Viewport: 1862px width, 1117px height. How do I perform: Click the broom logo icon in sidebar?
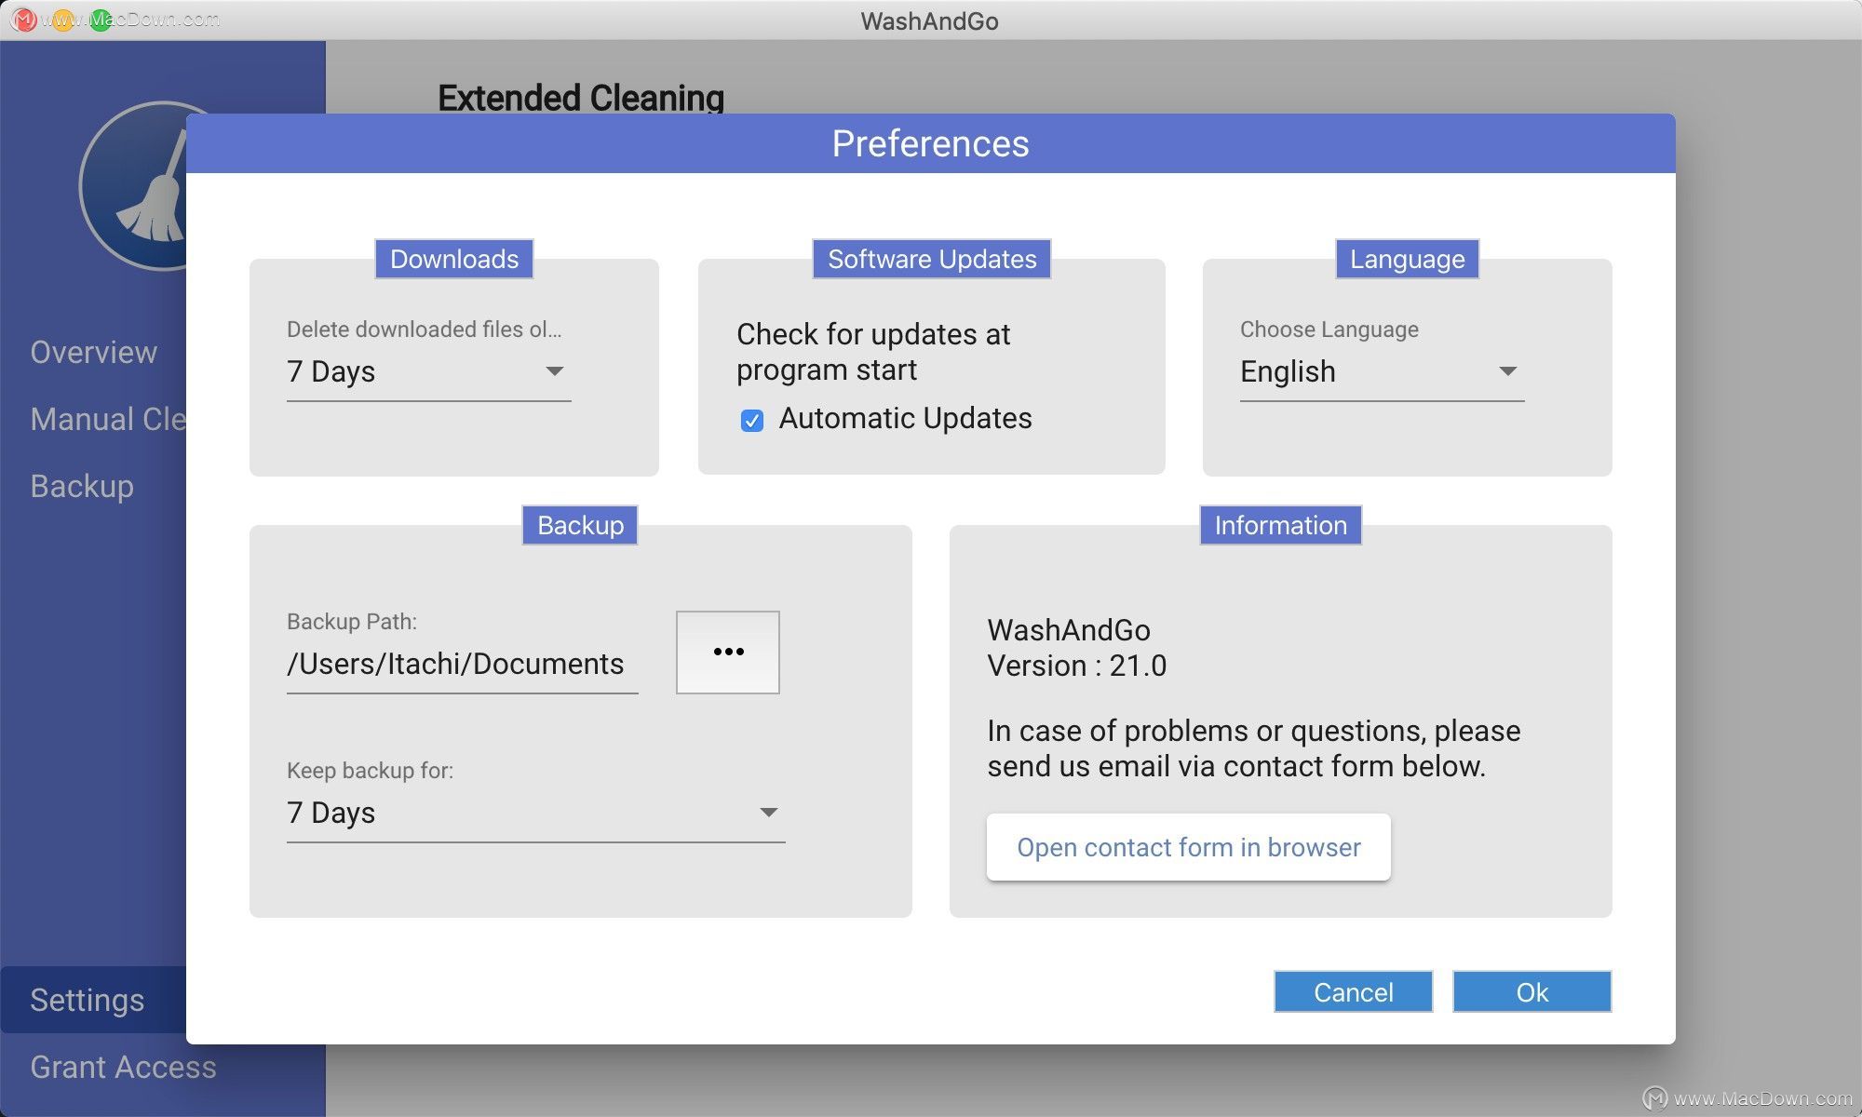[133, 186]
